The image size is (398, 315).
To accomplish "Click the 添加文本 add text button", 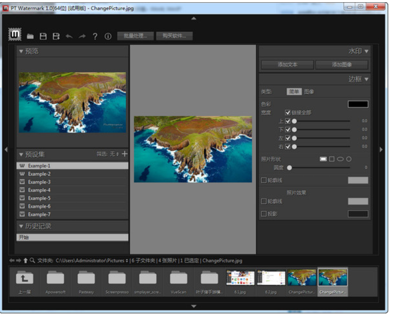I will coord(287,64).
